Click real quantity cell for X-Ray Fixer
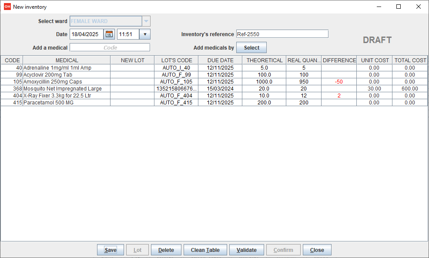The height and width of the screenshot is (258, 429). coord(304,96)
